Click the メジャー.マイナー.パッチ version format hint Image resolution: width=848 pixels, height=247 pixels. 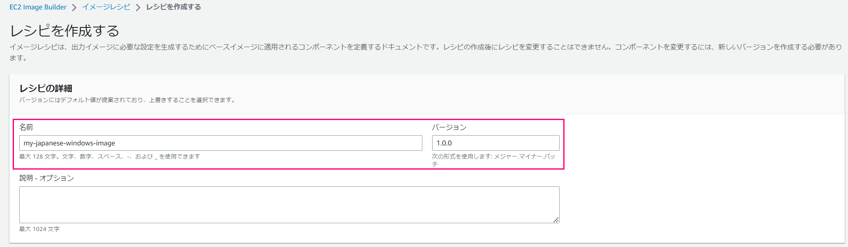[x=493, y=156]
